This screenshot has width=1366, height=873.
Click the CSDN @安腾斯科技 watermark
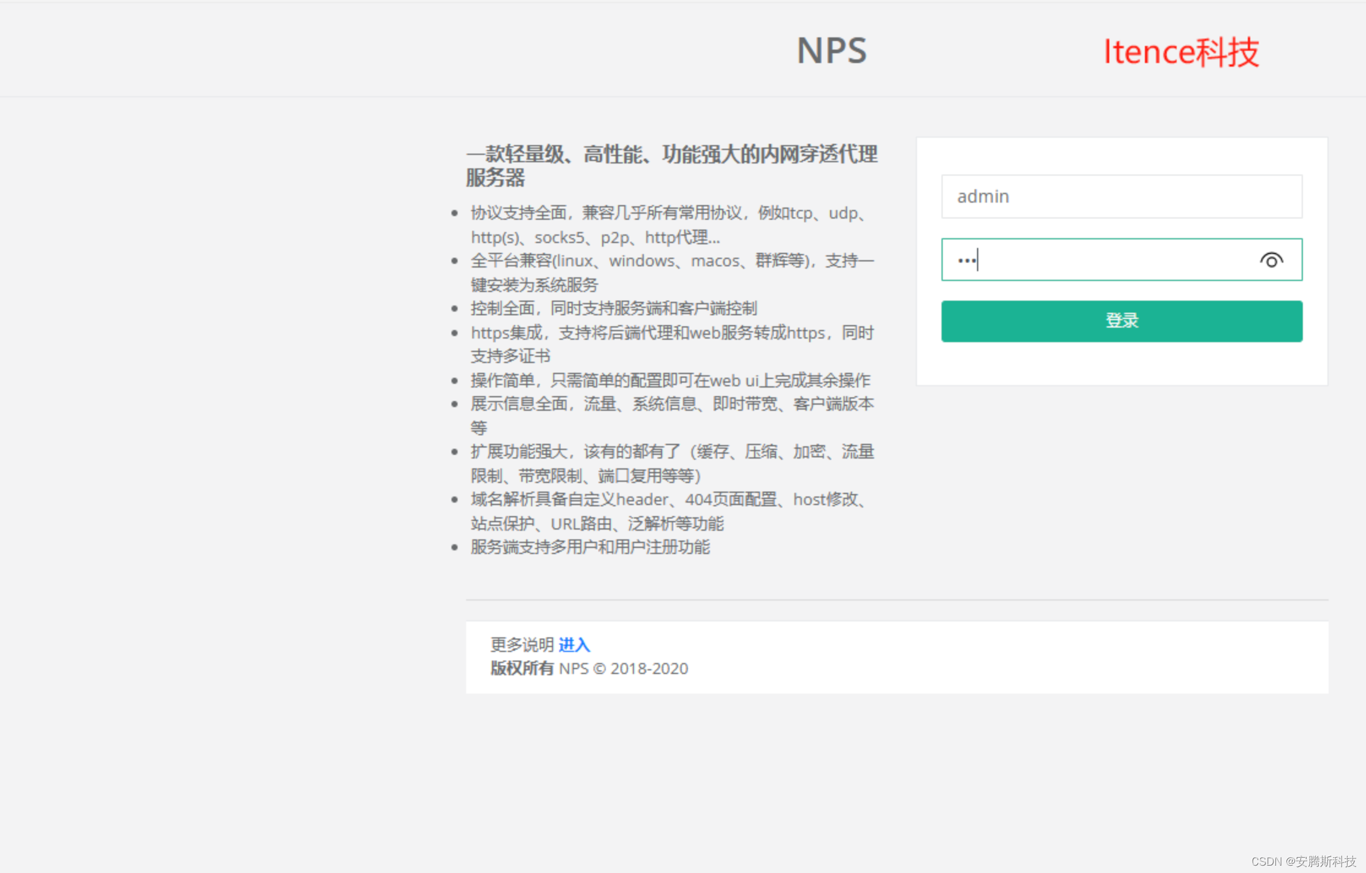tap(1303, 861)
